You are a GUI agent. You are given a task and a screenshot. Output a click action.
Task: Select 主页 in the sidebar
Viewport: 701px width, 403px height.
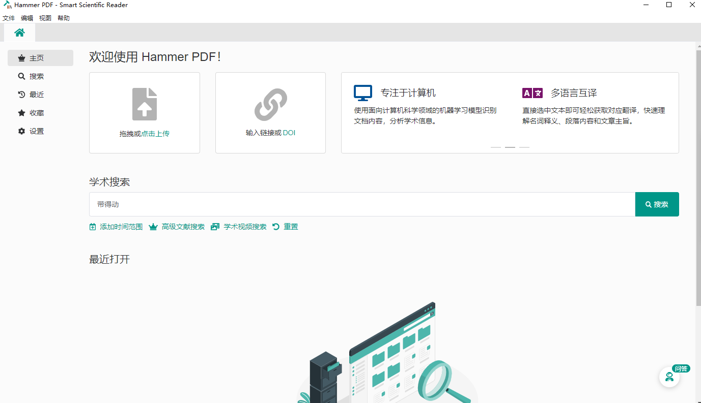click(x=40, y=58)
